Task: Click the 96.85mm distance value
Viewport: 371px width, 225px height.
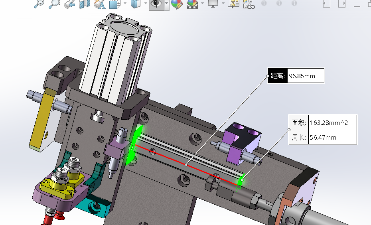Action: [302, 76]
